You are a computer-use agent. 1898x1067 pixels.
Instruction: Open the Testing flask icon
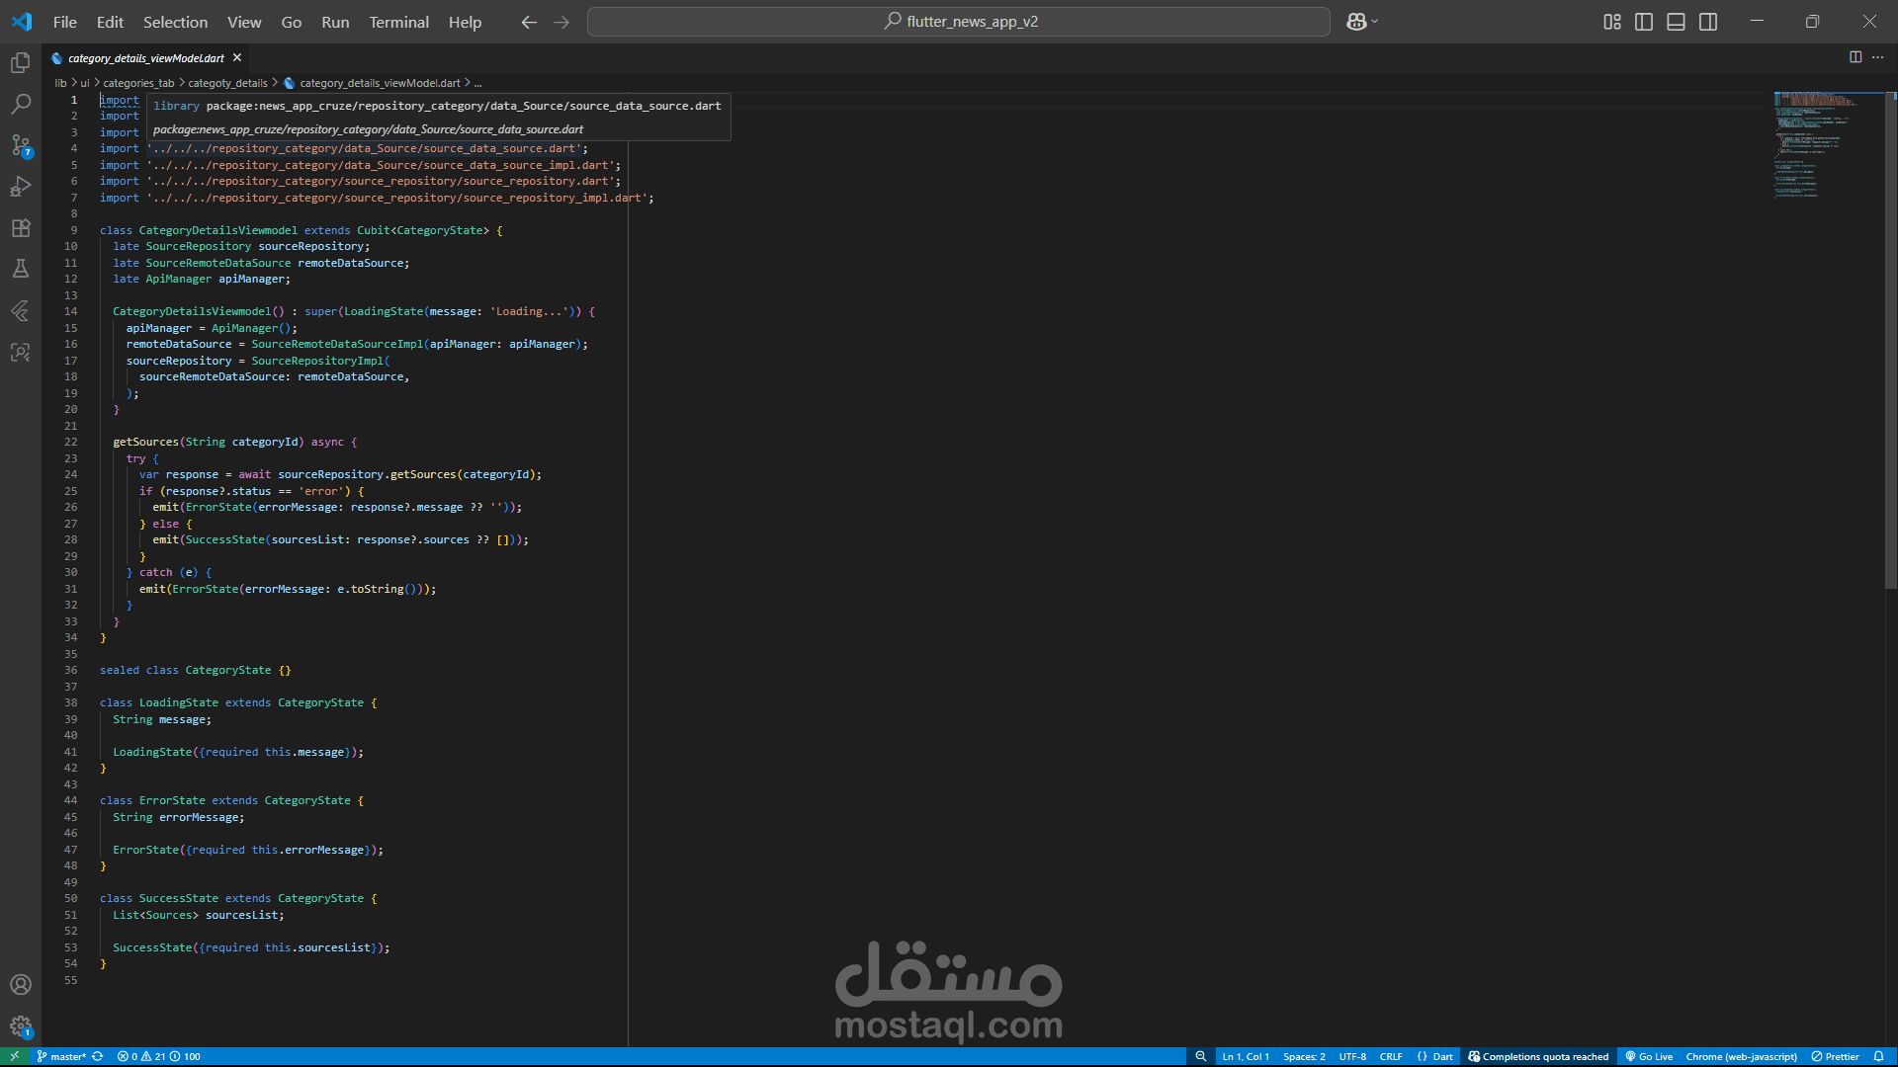coord(21,269)
